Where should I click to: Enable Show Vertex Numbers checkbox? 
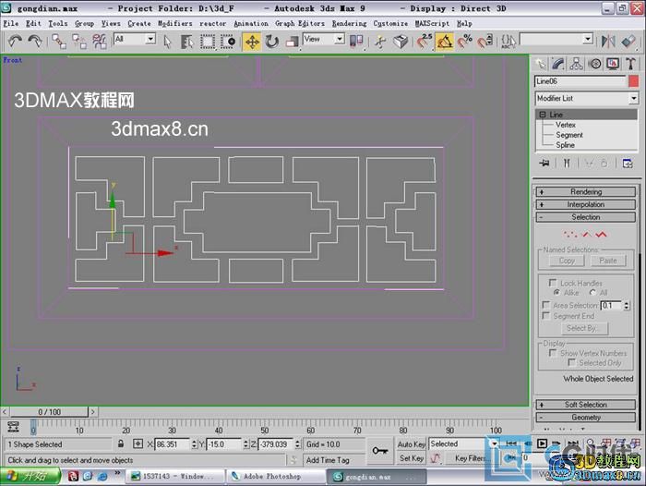coord(553,353)
